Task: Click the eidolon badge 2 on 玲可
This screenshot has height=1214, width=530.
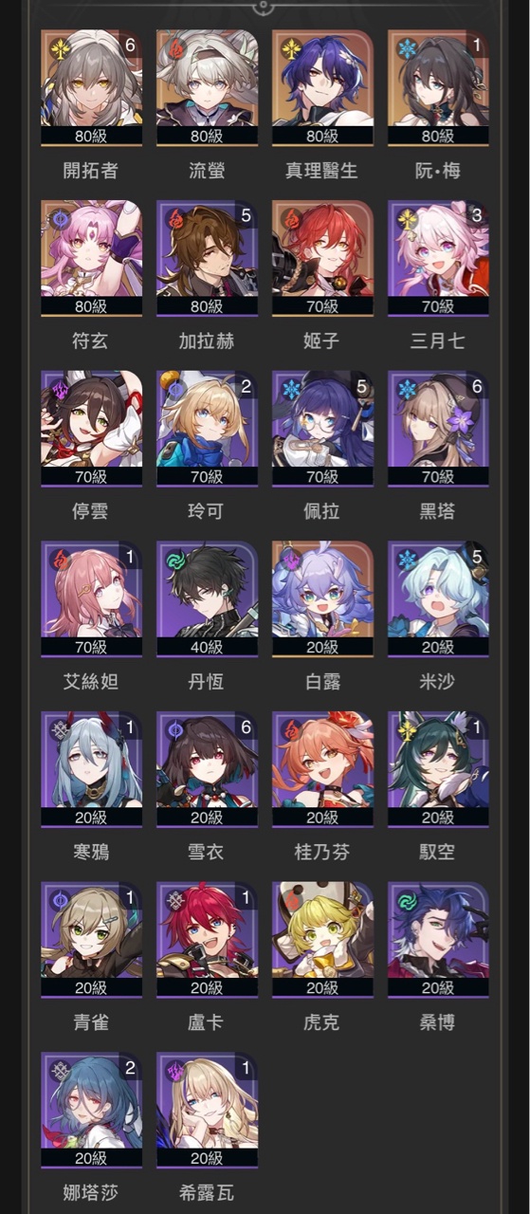Action: pos(245,387)
